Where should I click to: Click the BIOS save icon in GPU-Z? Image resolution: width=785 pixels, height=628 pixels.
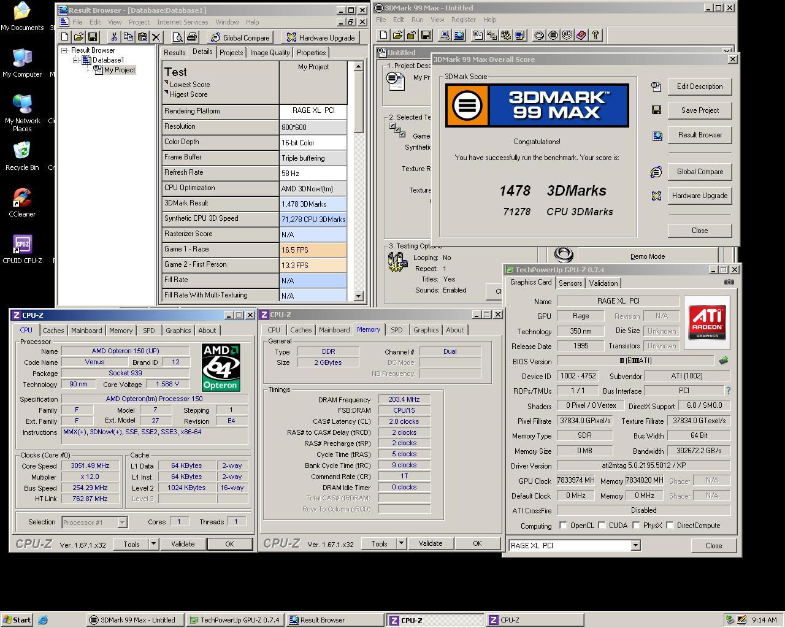724,361
